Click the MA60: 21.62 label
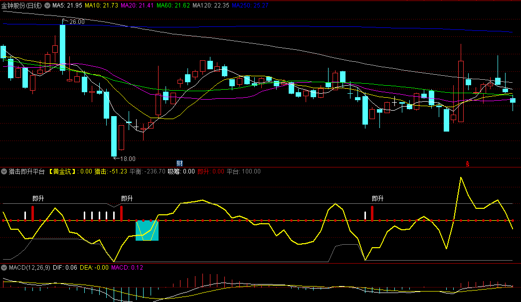The height and width of the screenshot is (302, 521). [173, 5]
